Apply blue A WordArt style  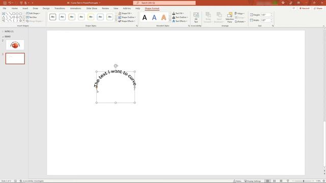click(154, 18)
